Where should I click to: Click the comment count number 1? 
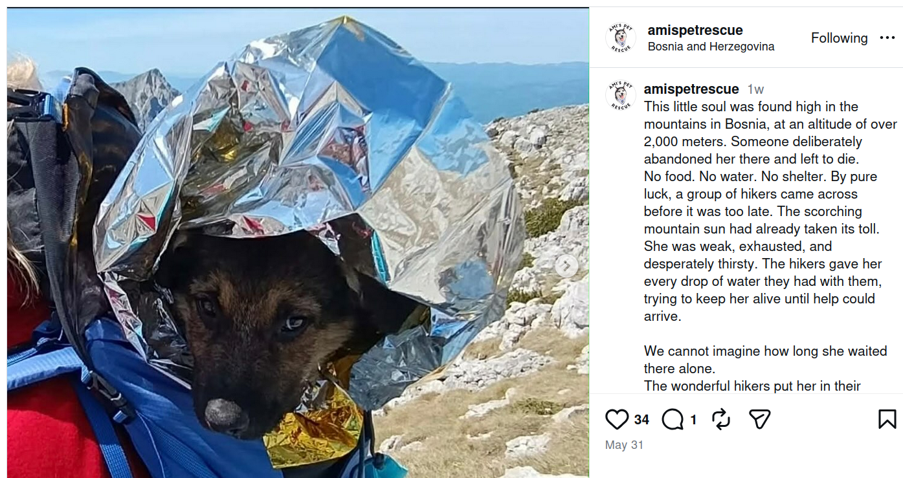coord(693,420)
